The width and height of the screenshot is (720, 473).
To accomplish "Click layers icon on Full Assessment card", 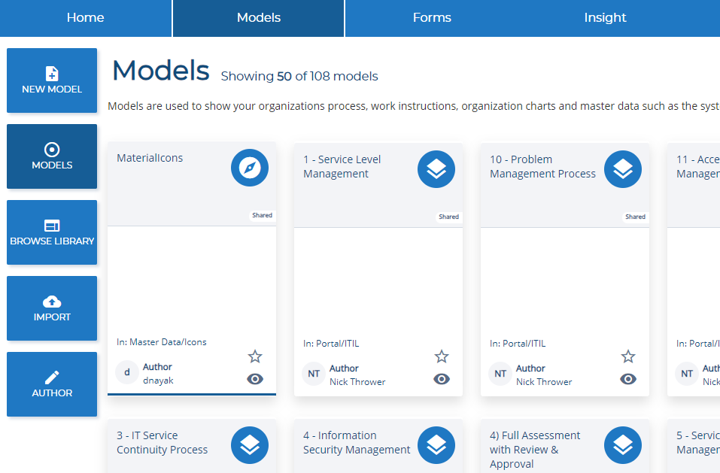I will [623, 445].
